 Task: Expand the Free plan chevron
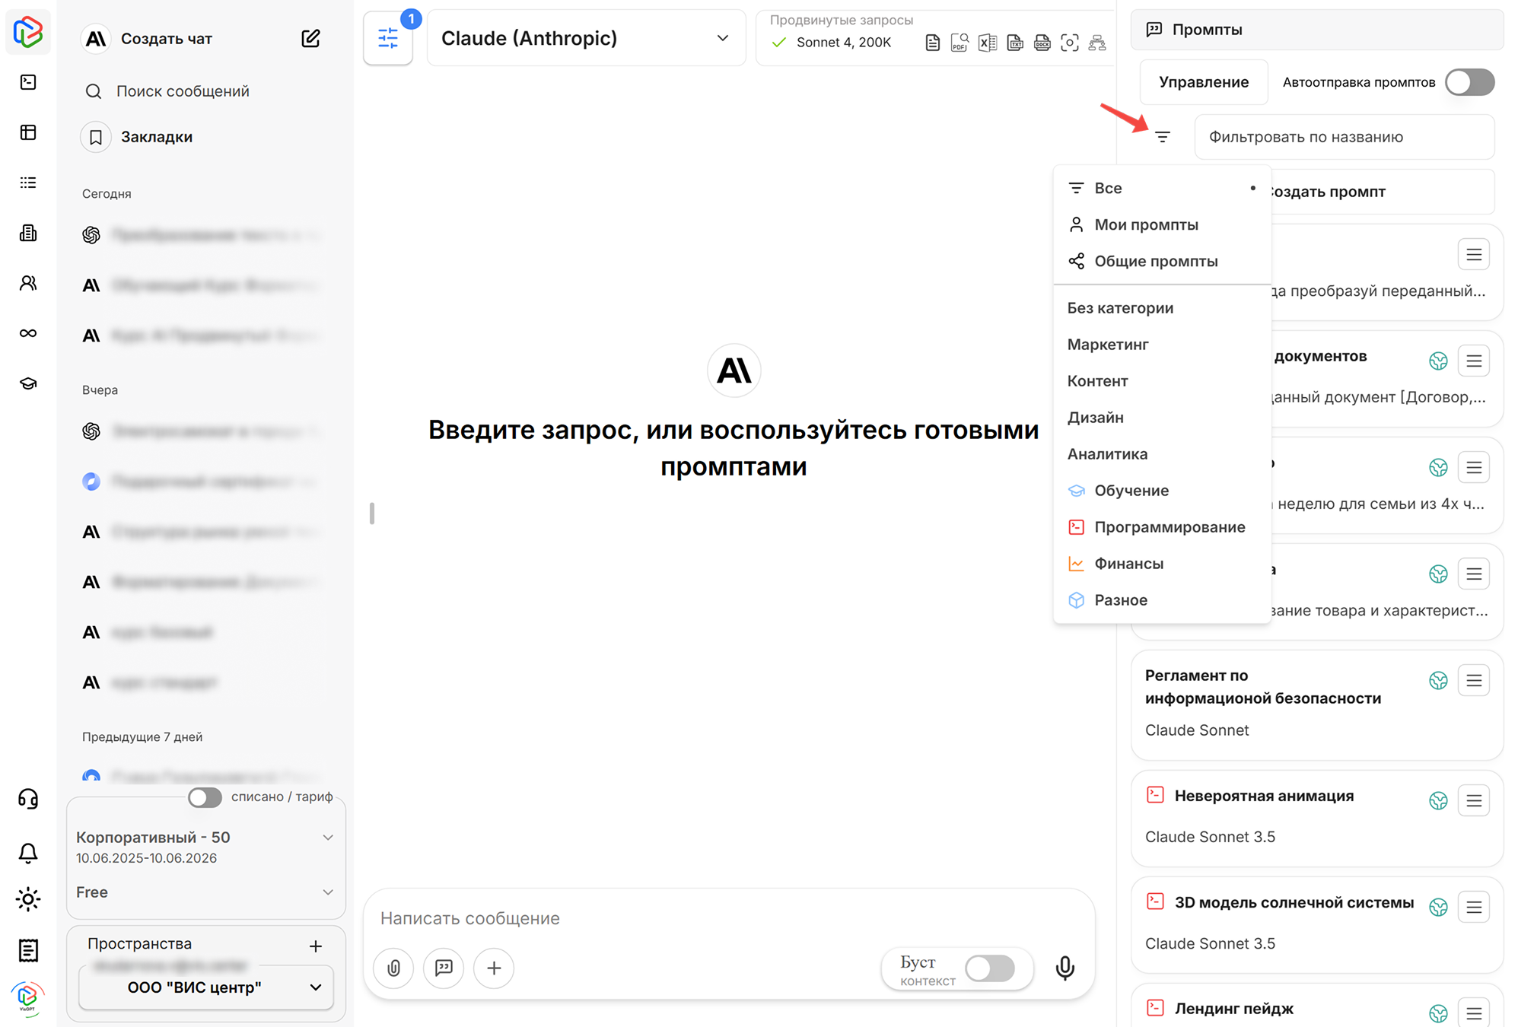point(328,892)
